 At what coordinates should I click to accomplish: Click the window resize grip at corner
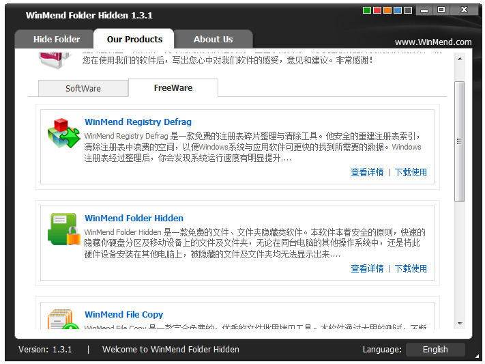tap(477, 356)
